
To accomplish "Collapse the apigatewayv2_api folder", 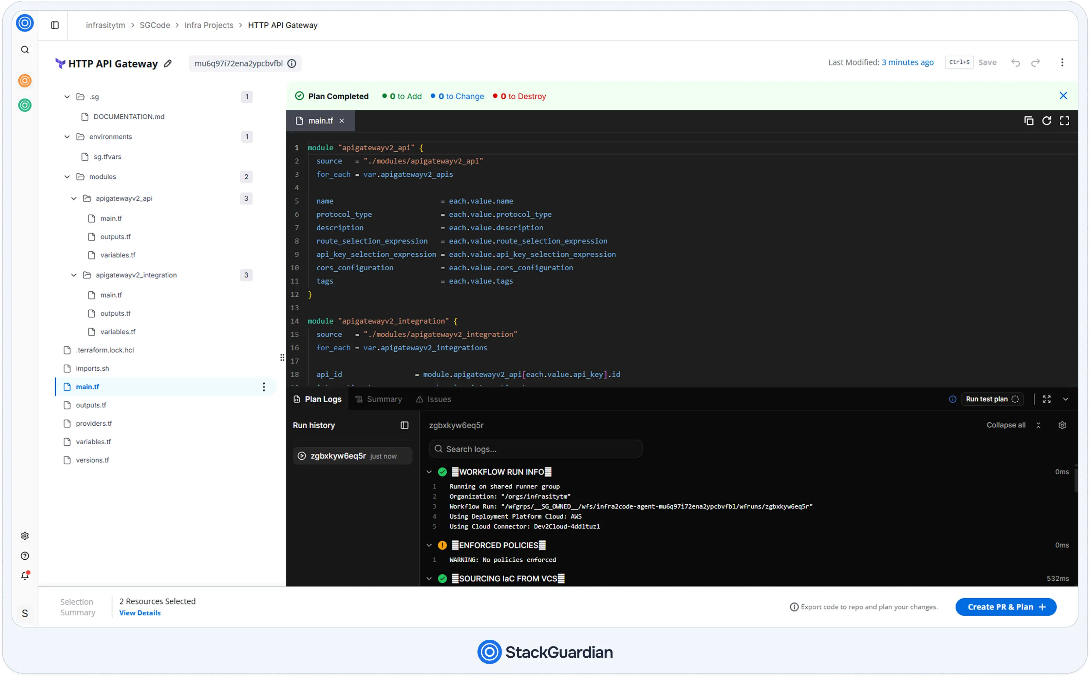I will point(74,198).
